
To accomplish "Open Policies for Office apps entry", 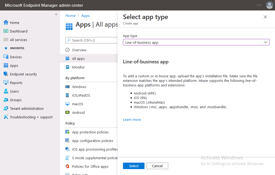I will coord(90,166).
